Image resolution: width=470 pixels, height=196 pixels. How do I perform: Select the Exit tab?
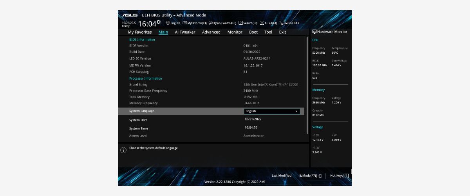tap(282, 32)
